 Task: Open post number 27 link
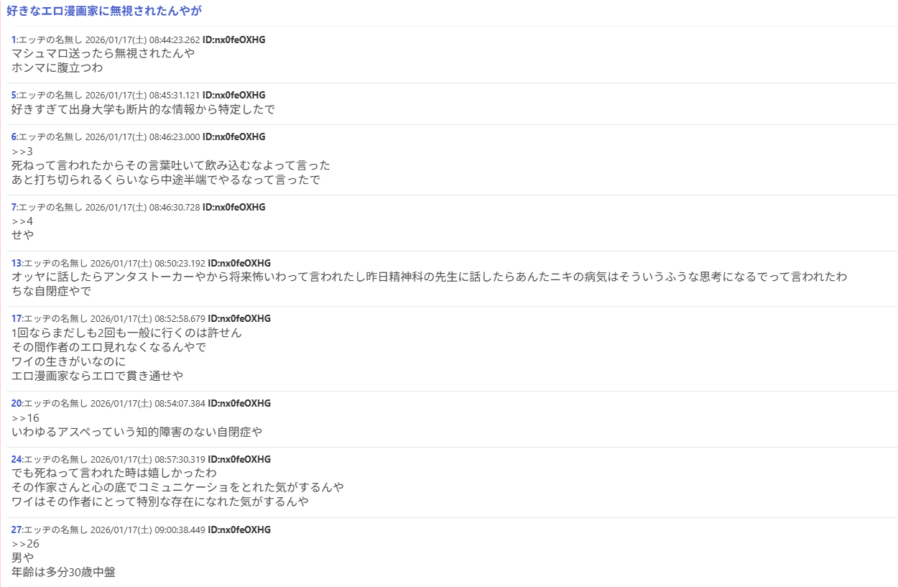click(x=17, y=530)
